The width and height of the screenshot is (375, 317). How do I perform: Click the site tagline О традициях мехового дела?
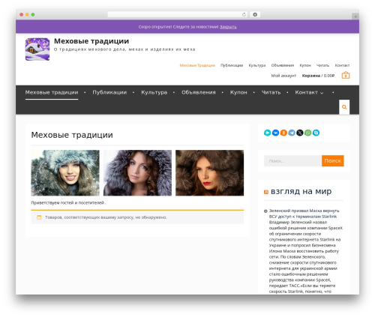tap(124, 49)
